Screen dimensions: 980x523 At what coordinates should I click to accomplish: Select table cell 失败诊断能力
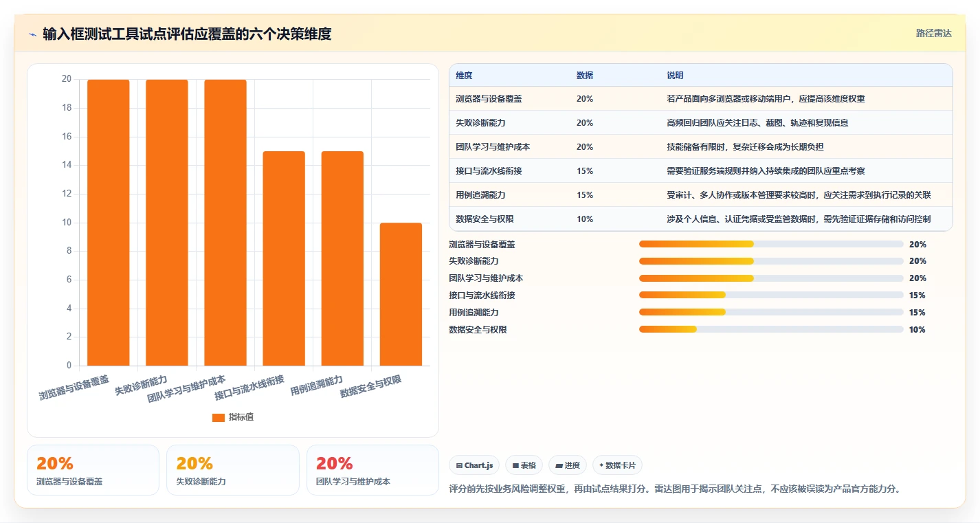coord(480,123)
